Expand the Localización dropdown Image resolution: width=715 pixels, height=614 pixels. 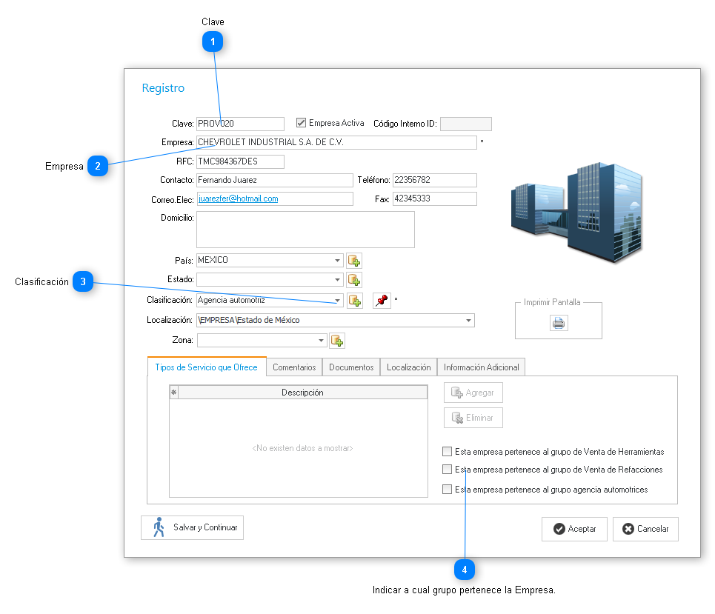click(x=468, y=321)
